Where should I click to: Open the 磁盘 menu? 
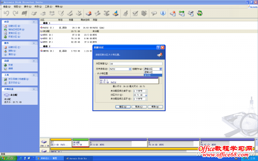[7, 7]
